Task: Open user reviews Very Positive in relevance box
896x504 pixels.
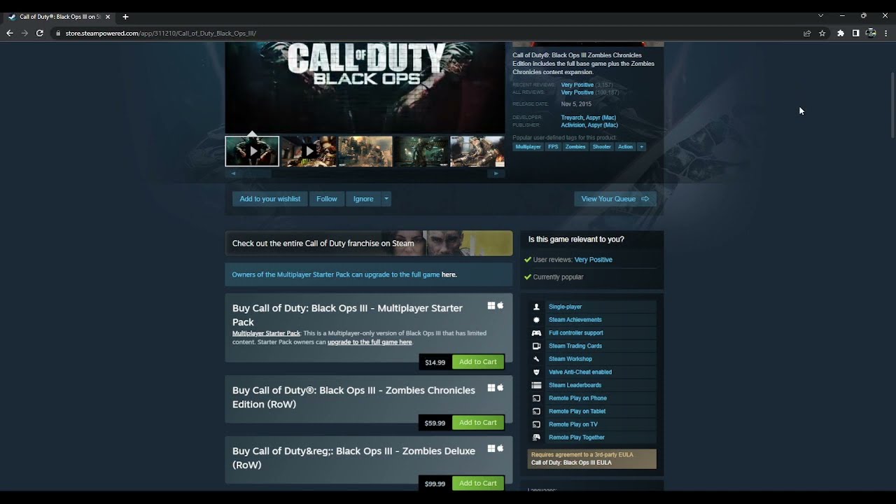Action: [x=594, y=260]
